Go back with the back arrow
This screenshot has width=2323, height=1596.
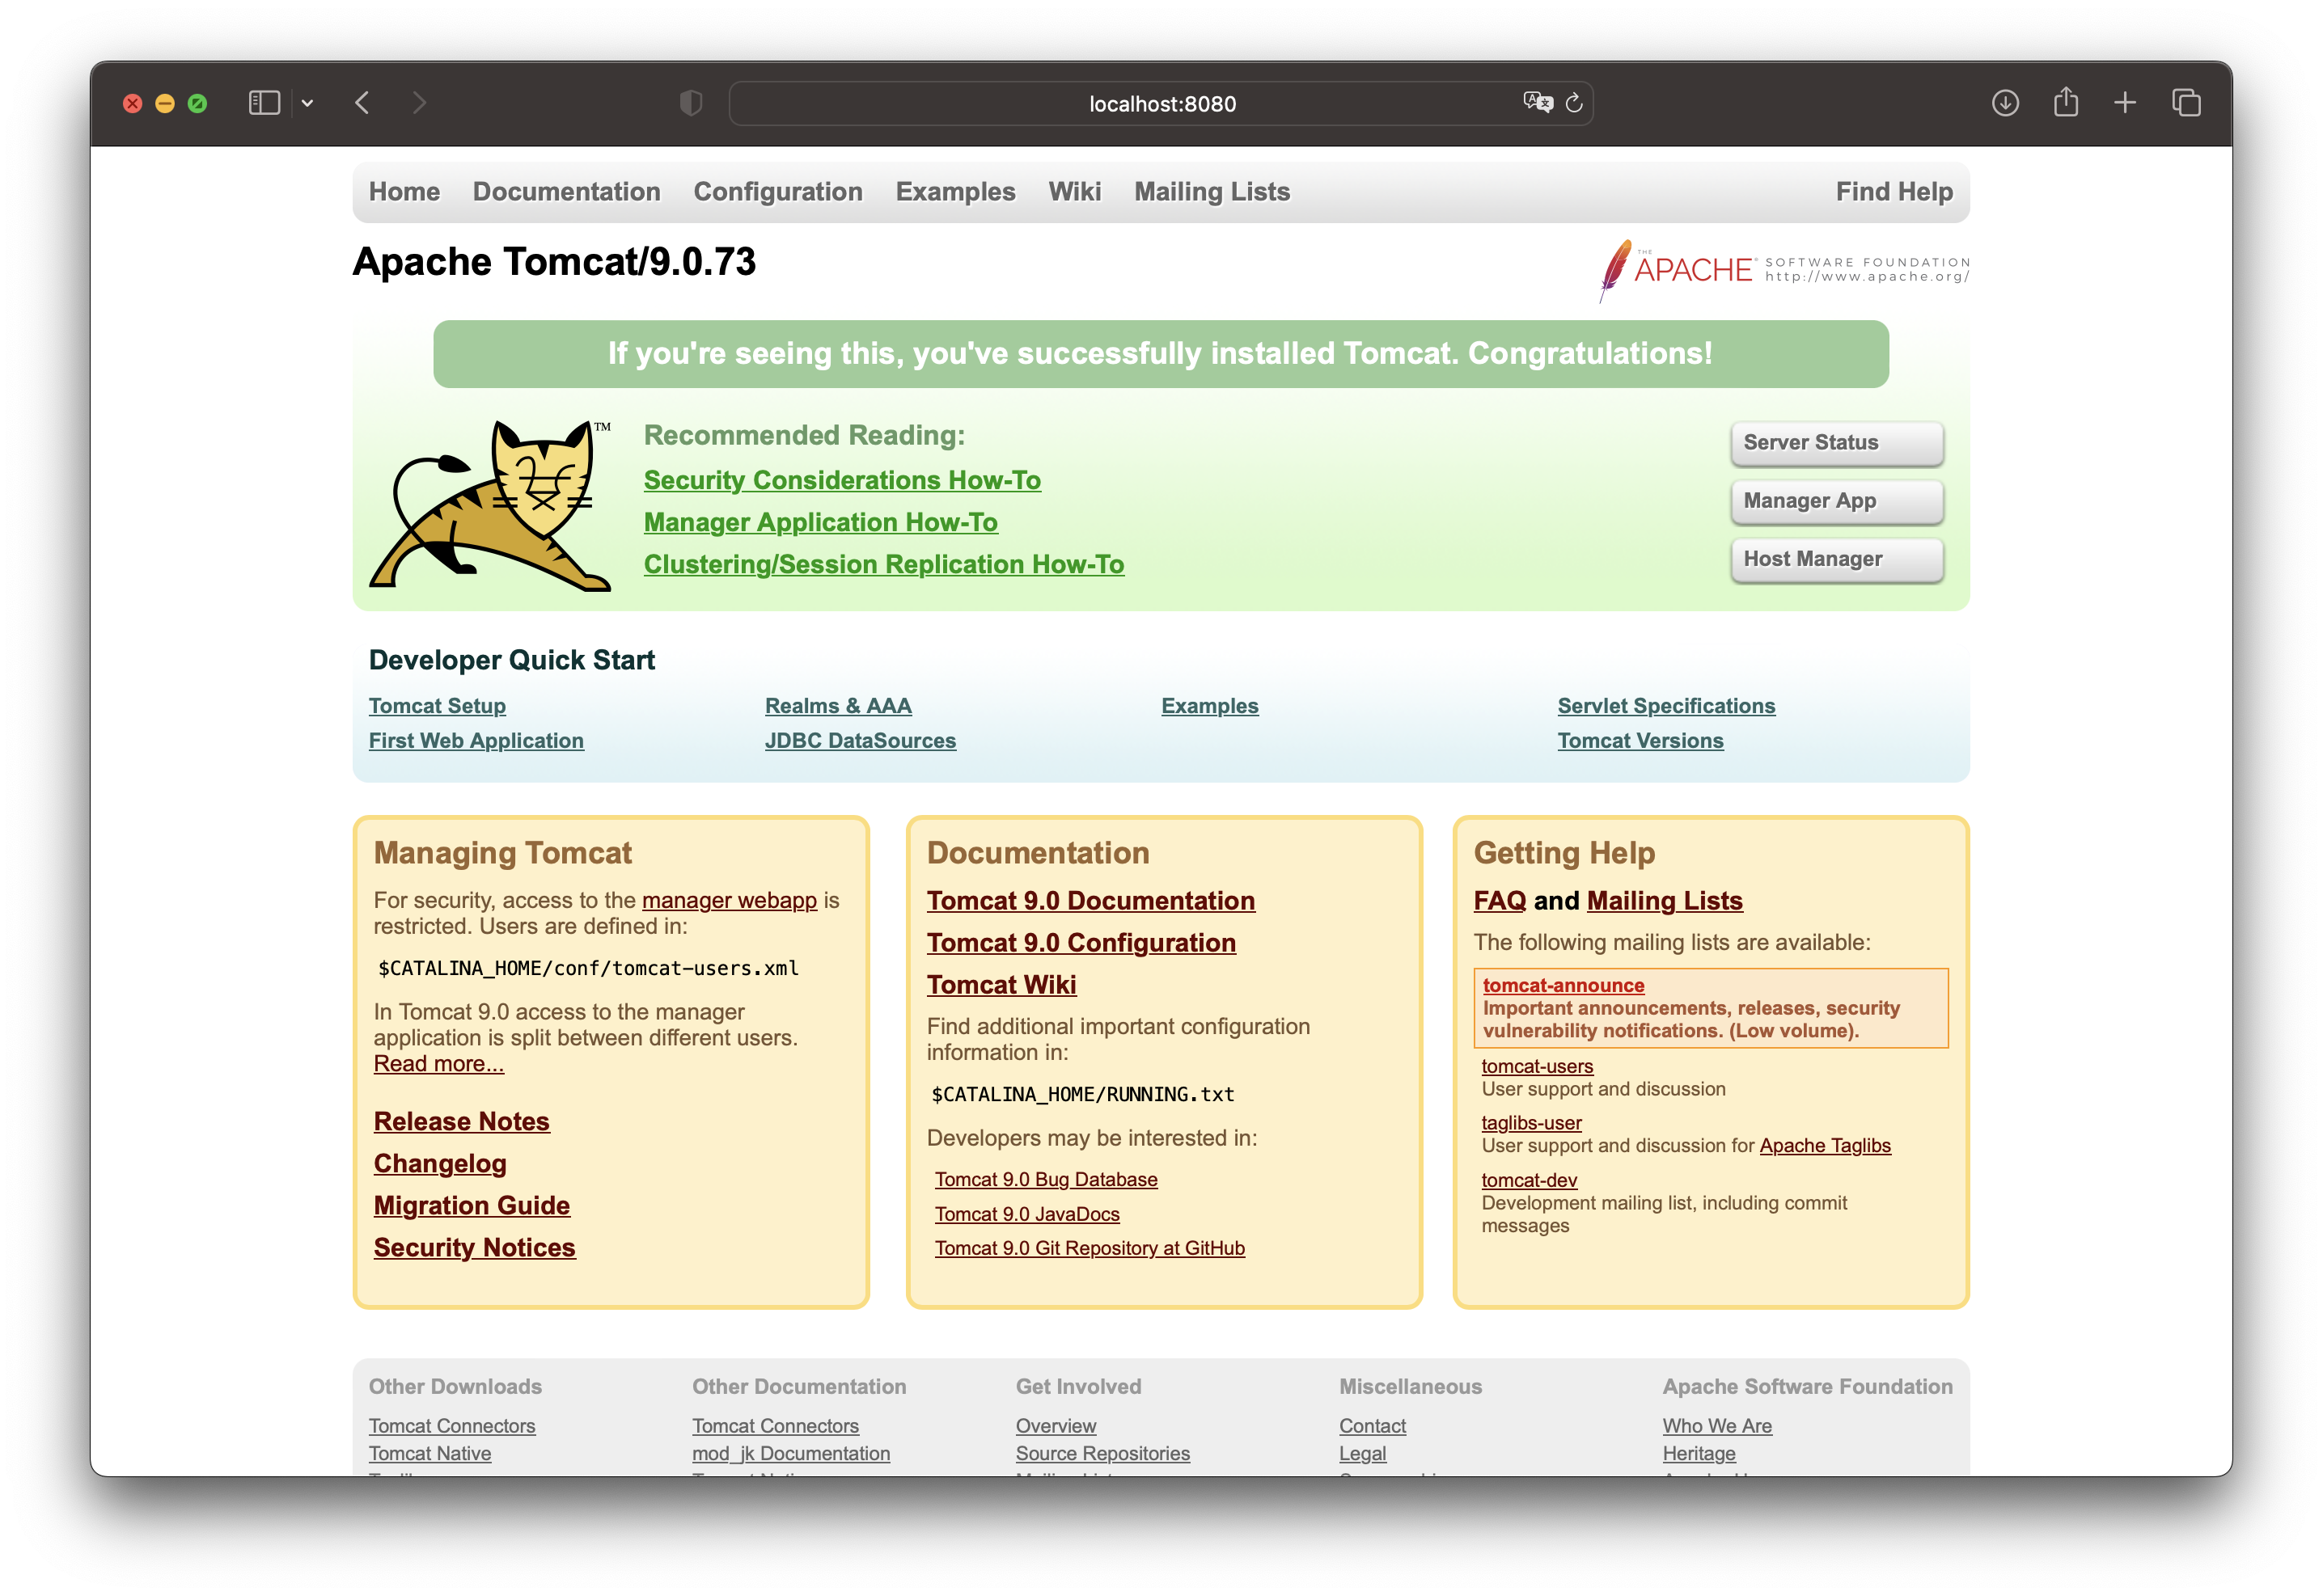click(363, 103)
